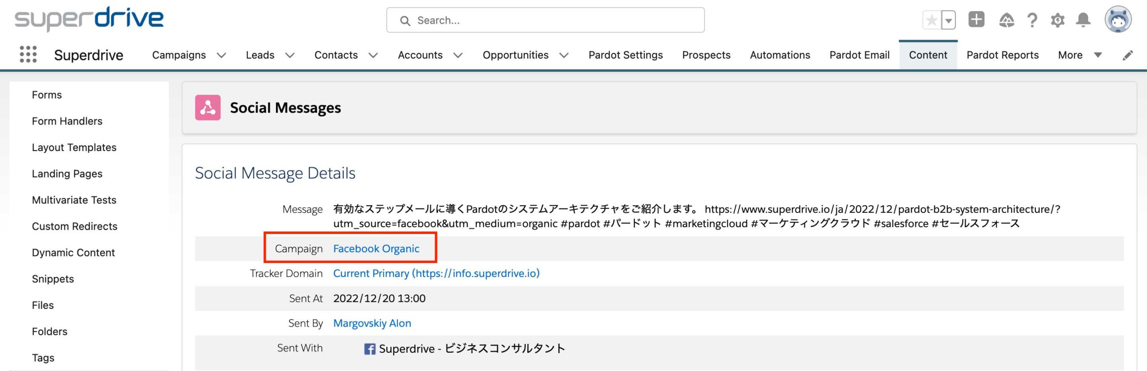Open the user profile avatar
Viewport: 1147px width, 371px height.
point(1118,20)
